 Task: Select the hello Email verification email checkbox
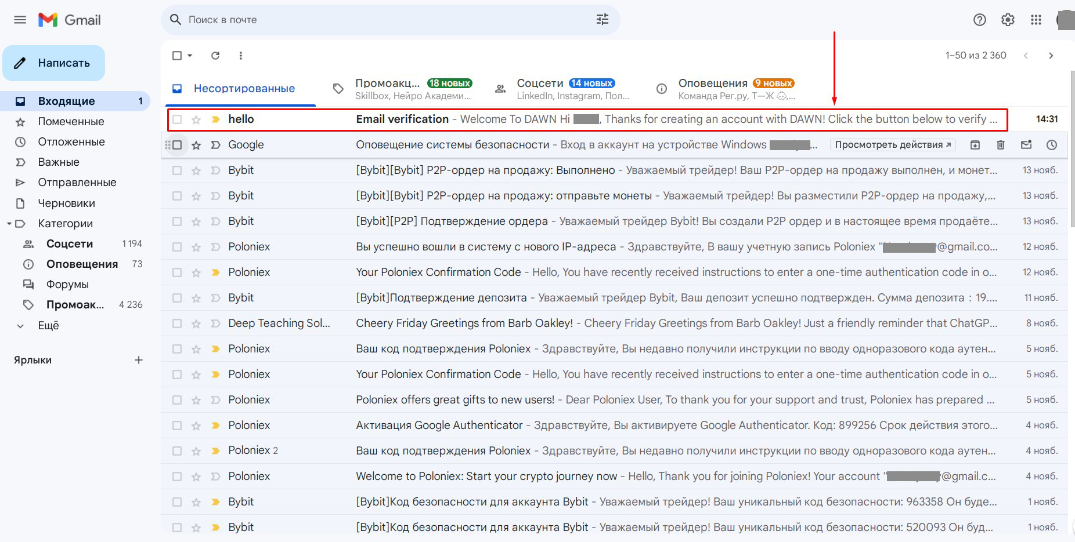pos(177,119)
